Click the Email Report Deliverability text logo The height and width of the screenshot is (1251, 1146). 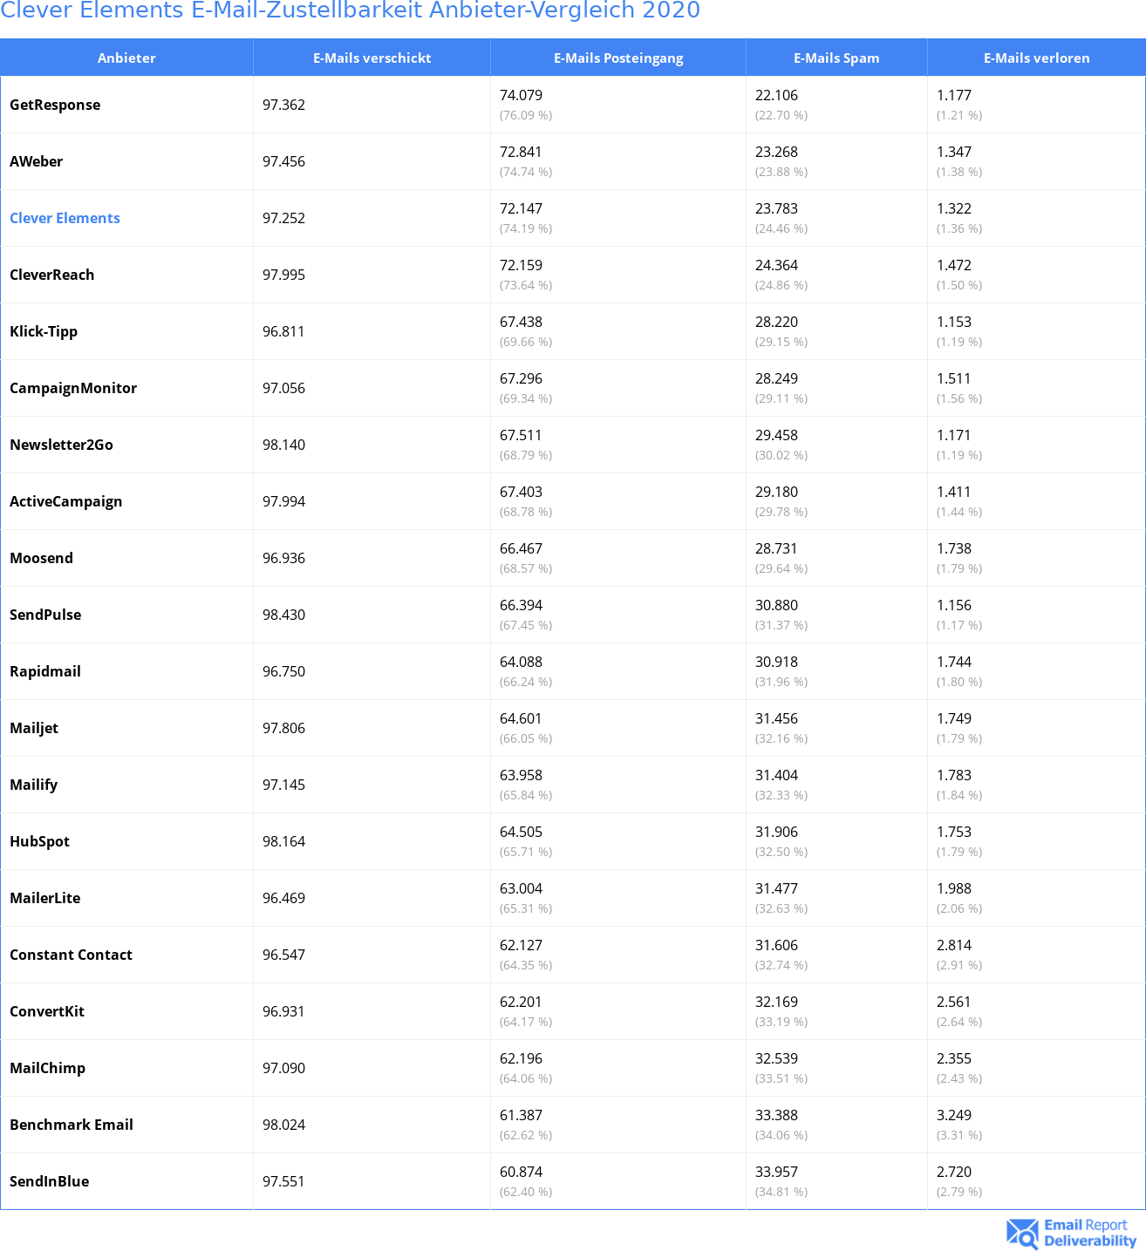pyautogui.click(x=1090, y=1233)
